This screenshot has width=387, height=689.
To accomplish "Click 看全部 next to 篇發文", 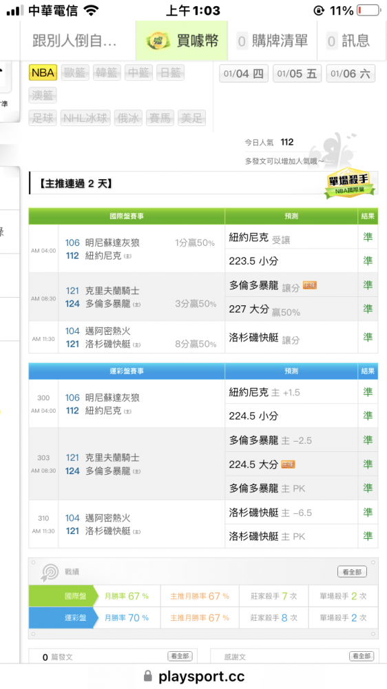I will [x=180, y=656].
